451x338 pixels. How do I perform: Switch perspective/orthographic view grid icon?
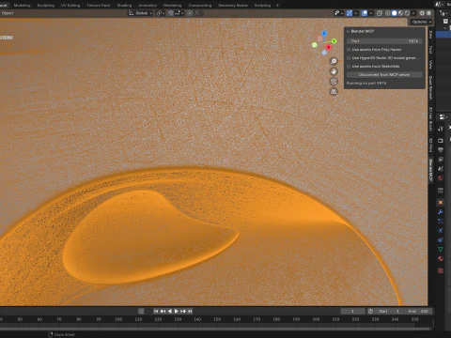click(x=334, y=92)
